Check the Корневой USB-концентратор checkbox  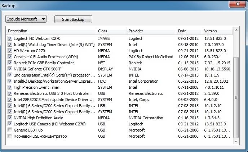pyautogui.click(x=10, y=136)
